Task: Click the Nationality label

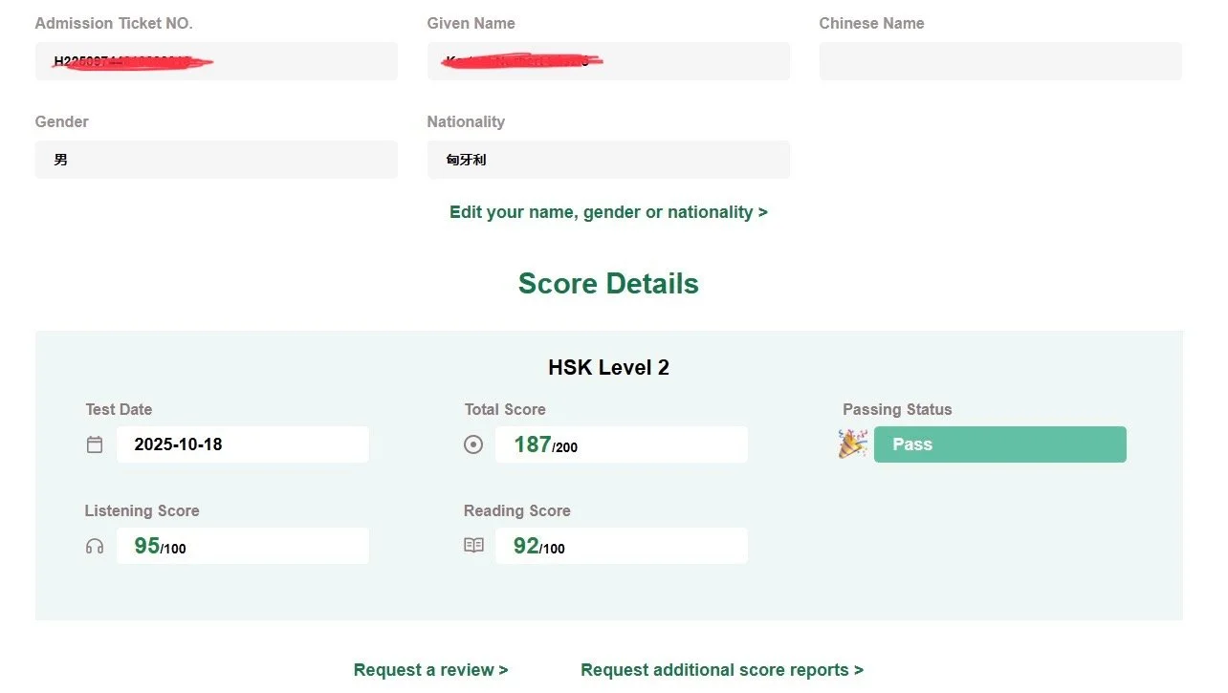Action: click(x=466, y=121)
